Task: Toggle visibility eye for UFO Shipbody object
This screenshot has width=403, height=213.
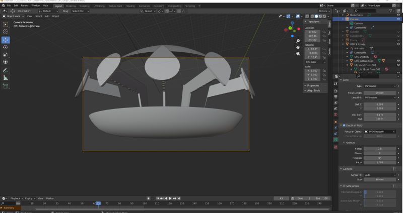Action: (398, 44)
